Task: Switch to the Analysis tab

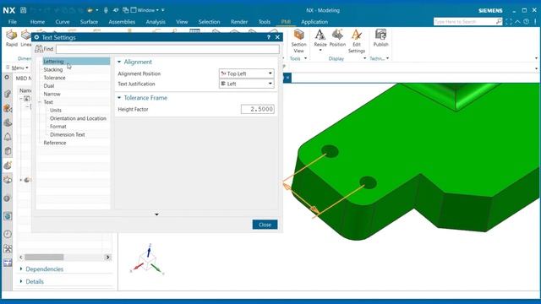Action: (156, 22)
